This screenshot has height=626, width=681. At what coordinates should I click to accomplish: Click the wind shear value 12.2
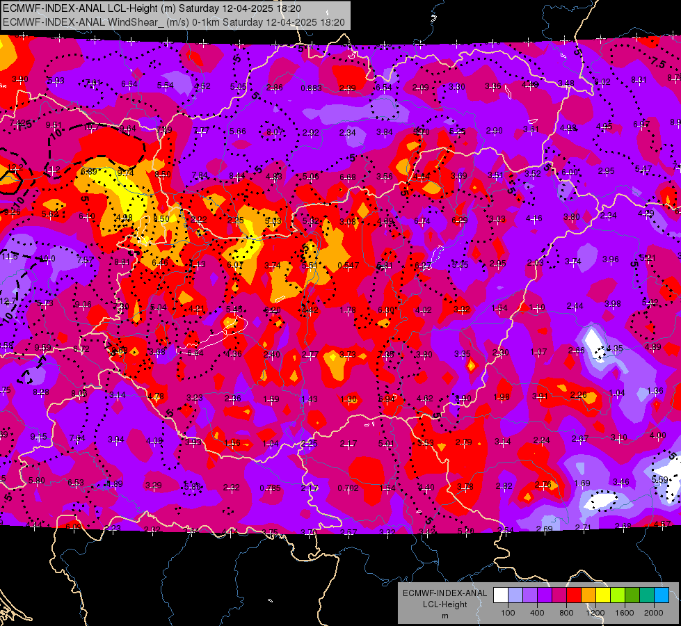[15, 168]
